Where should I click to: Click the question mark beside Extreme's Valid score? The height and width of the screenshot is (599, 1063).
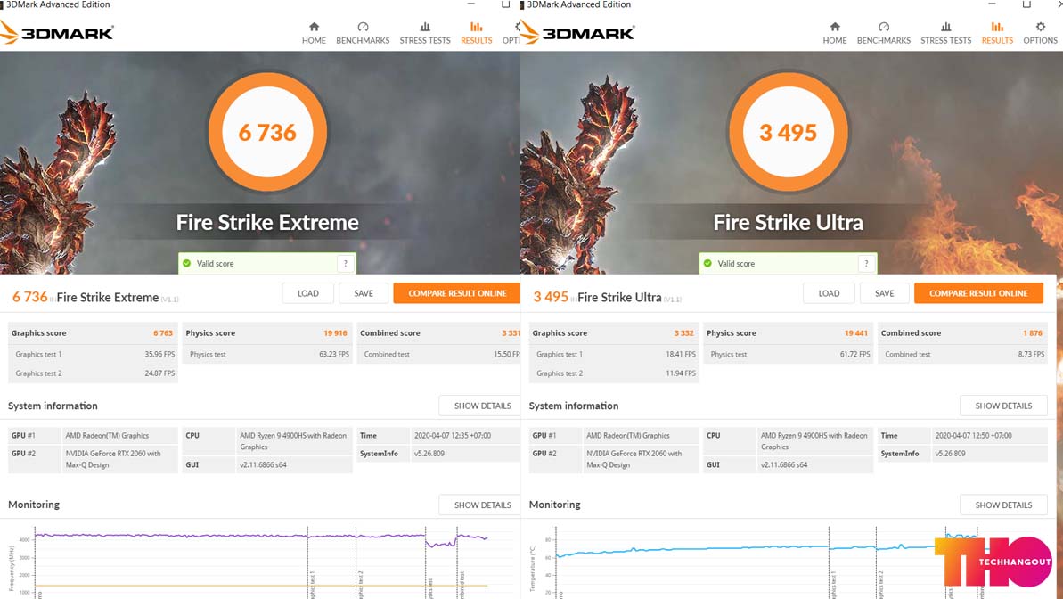tap(346, 263)
